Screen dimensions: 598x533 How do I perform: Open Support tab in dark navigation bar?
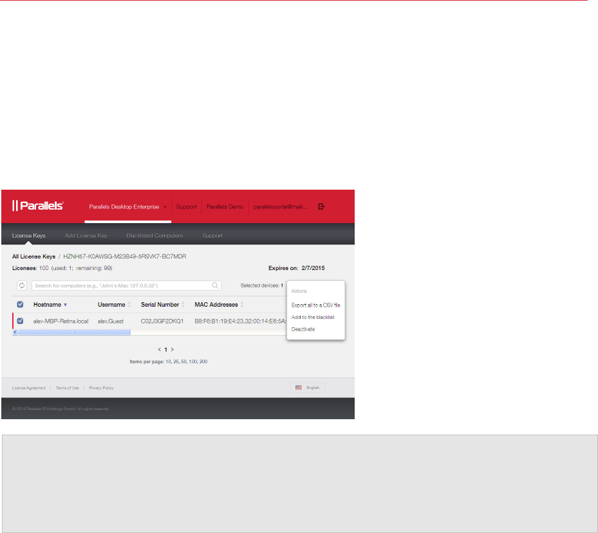[x=212, y=235]
